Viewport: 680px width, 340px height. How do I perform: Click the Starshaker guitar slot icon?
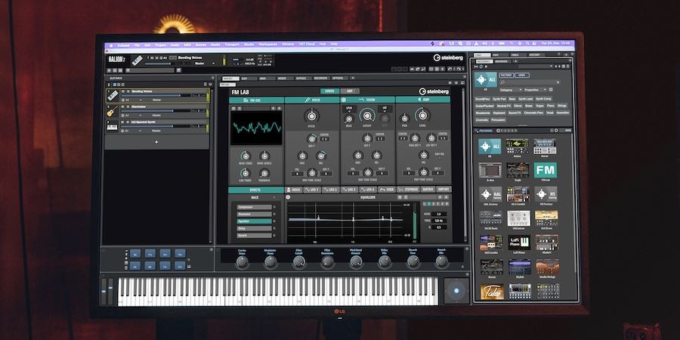[x=110, y=111]
